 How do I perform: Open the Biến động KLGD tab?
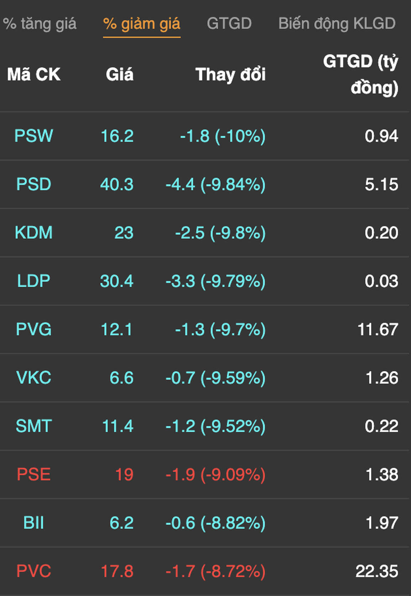point(337,24)
